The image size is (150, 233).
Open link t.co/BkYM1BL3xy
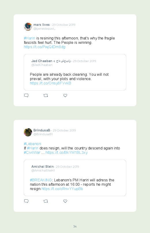67,153
